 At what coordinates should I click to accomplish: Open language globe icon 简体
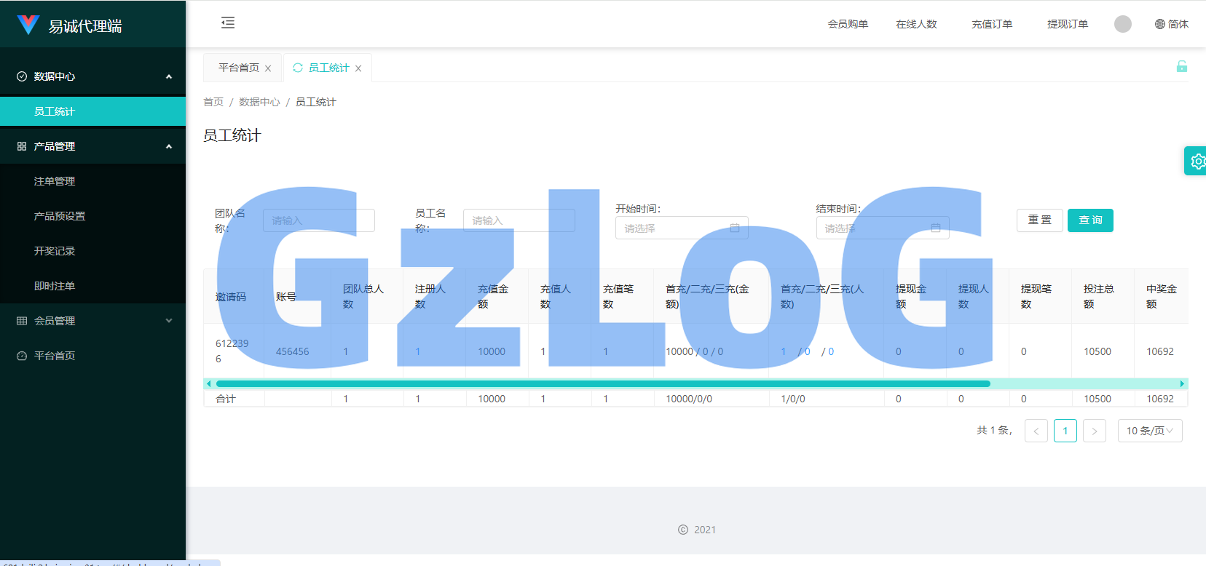tap(1171, 24)
